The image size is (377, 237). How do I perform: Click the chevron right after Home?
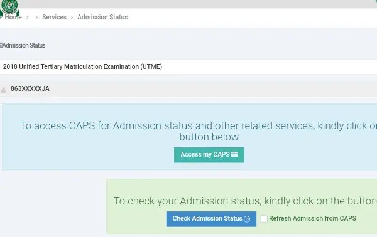pos(28,18)
